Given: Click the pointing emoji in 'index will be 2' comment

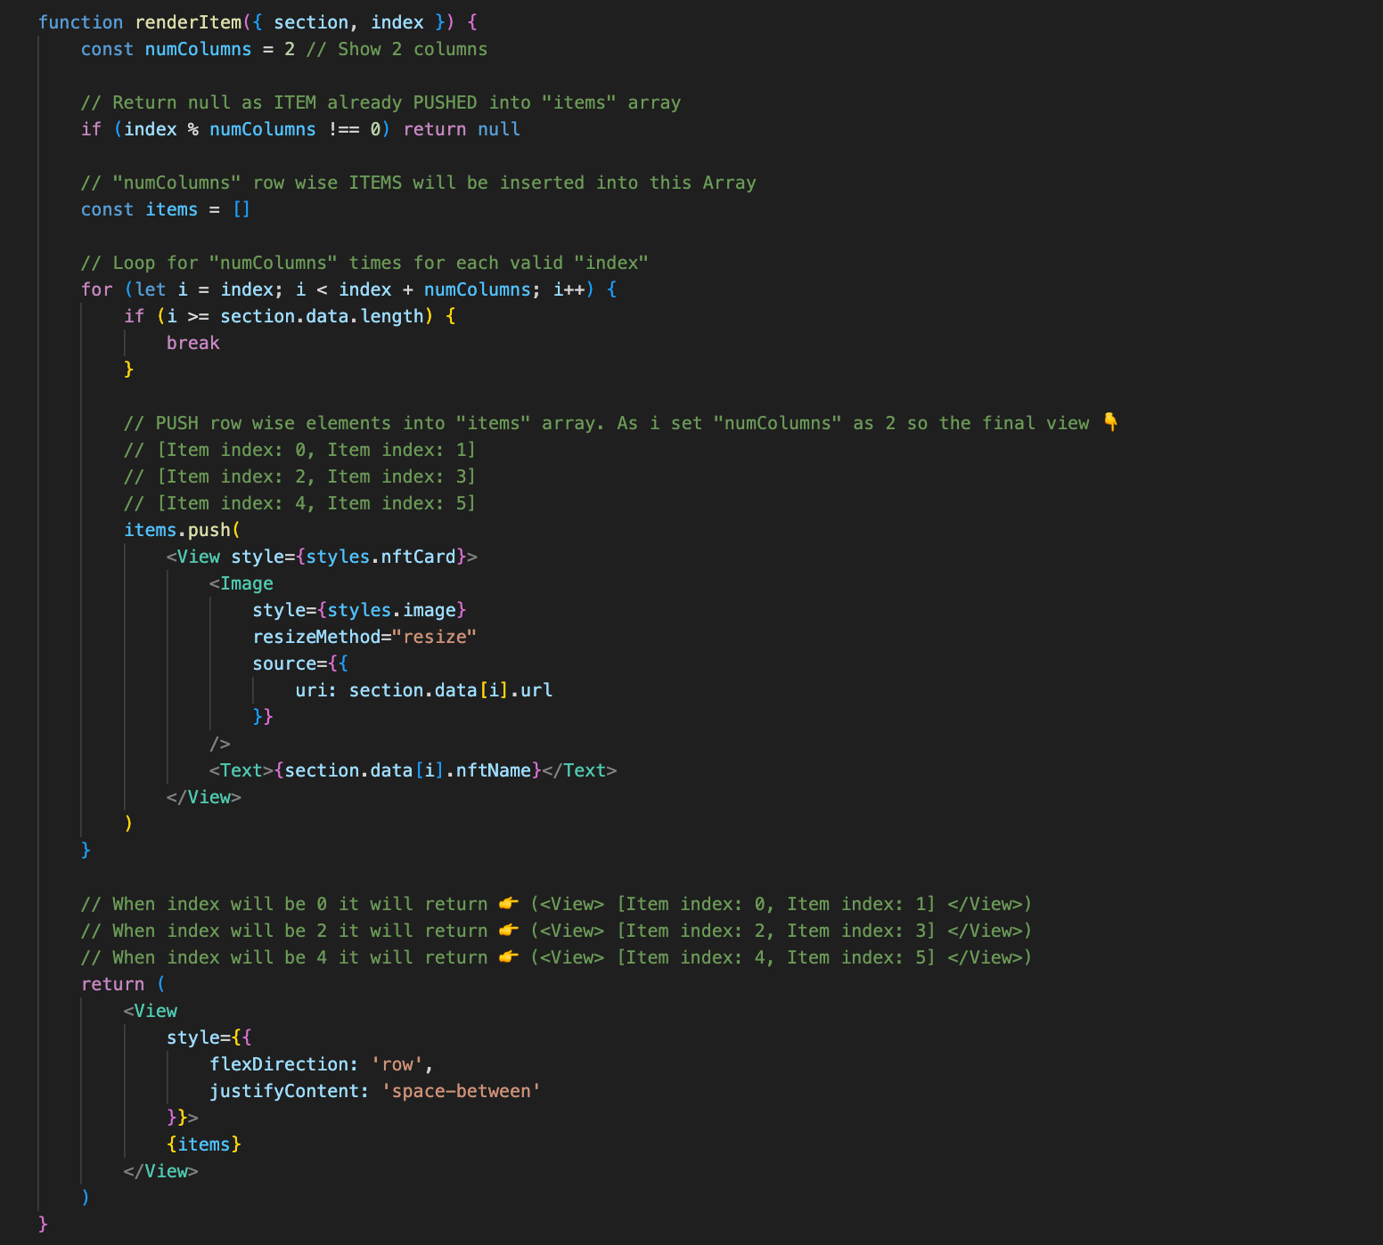Looking at the screenshot, I should [509, 931].
